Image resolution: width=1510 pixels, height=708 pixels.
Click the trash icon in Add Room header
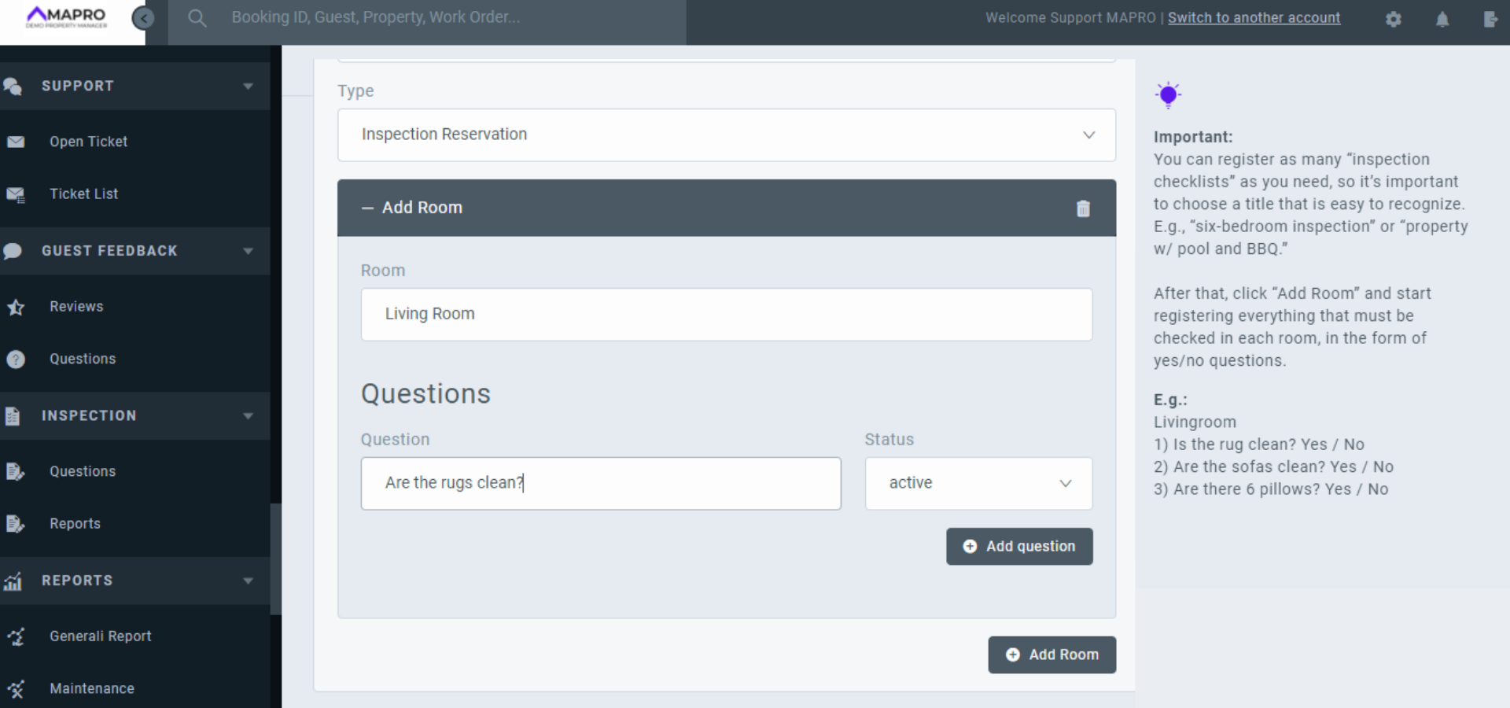1083,208
